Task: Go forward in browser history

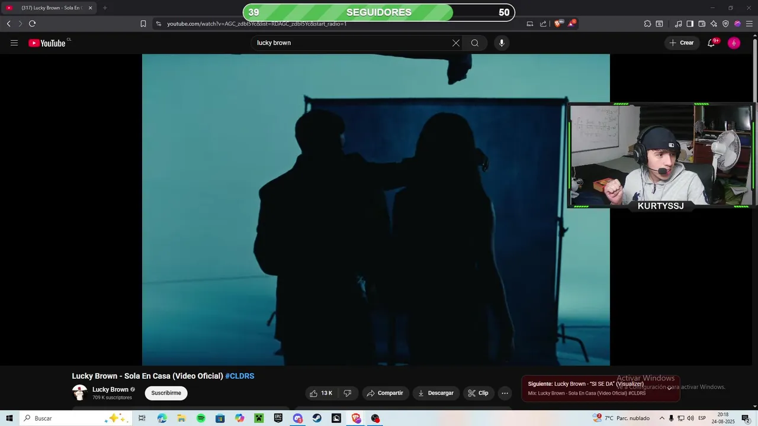Action: (x=20, y=24)
